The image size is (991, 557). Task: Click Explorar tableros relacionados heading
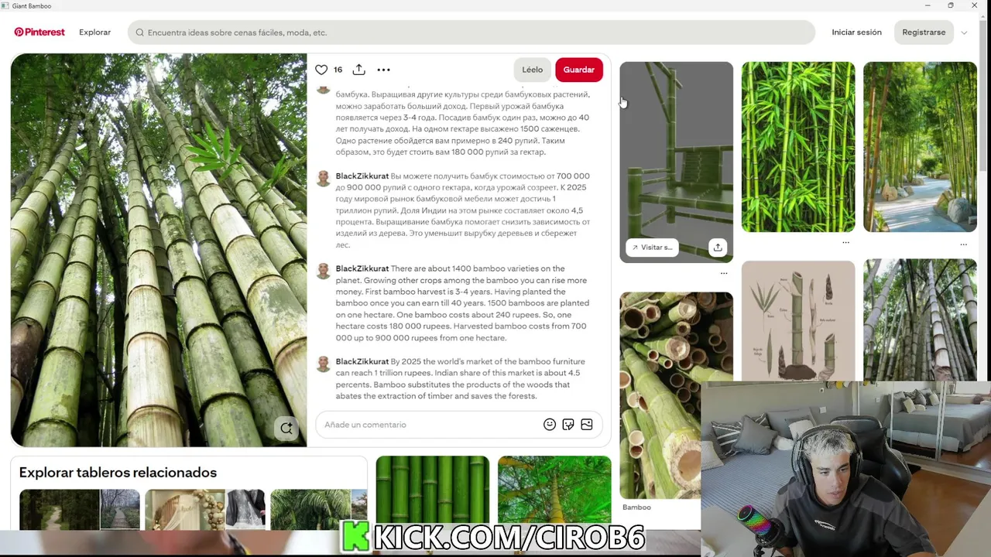(118, 473)
